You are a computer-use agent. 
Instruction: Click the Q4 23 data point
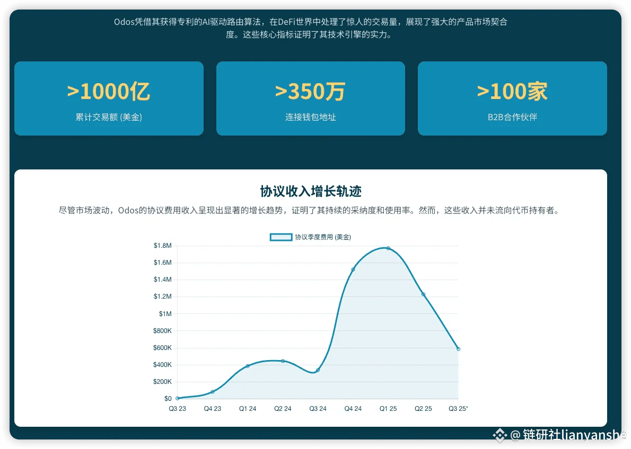click(x=213, y=391)
